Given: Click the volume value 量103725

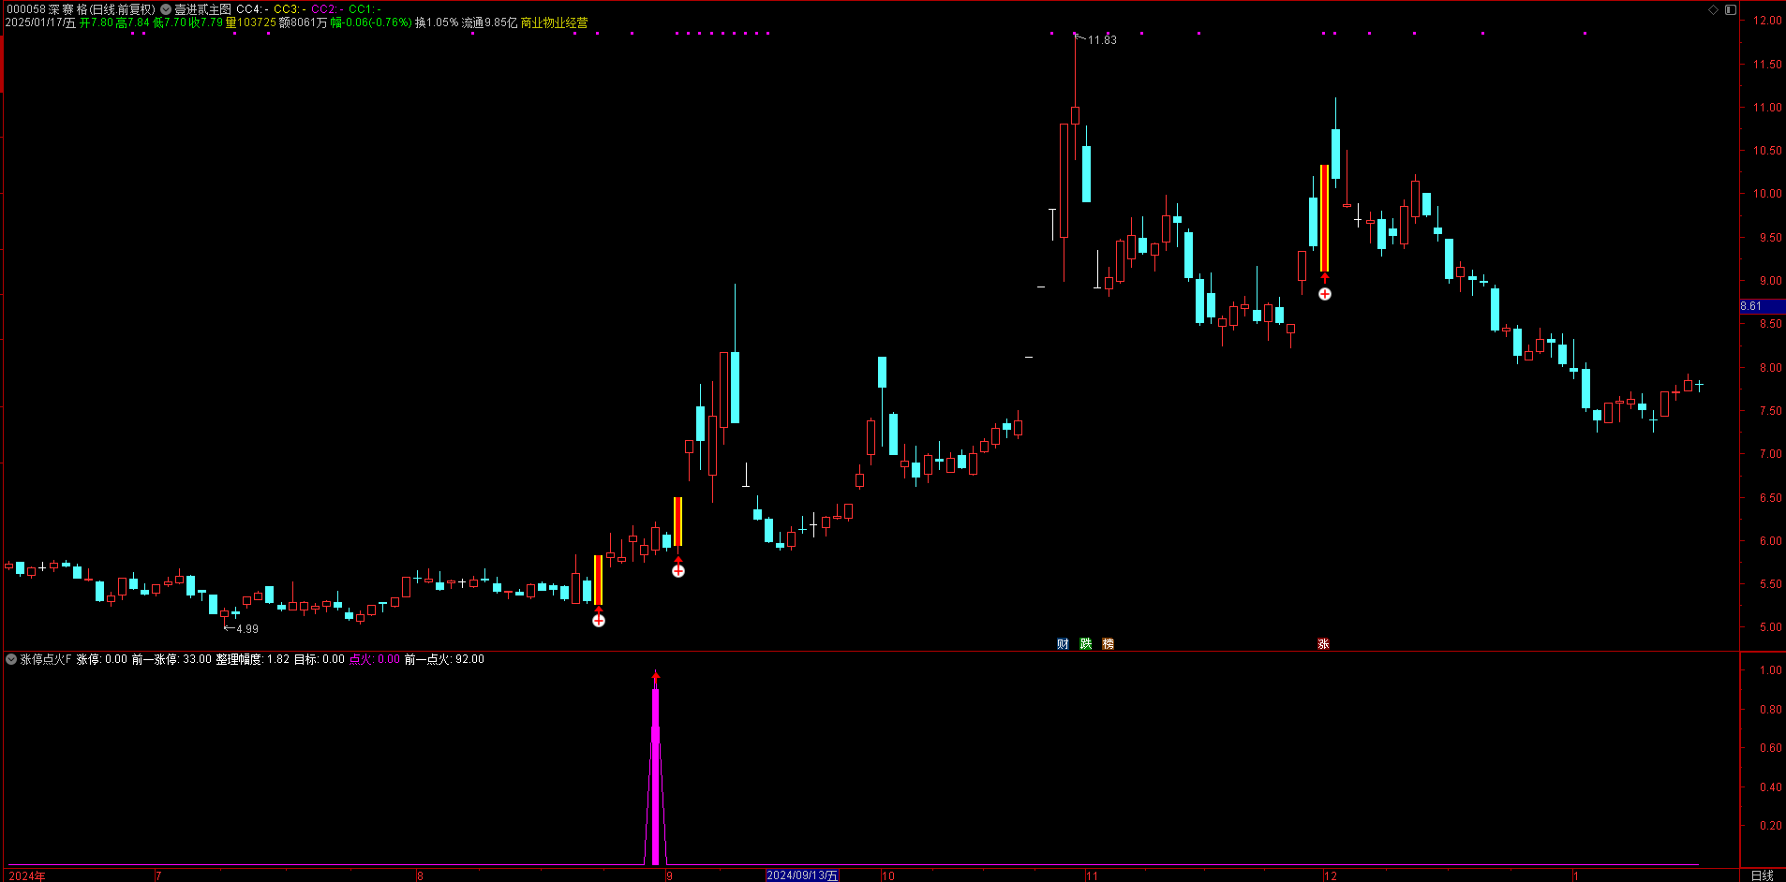Looking at the screenshot, I should pos(251,22).
